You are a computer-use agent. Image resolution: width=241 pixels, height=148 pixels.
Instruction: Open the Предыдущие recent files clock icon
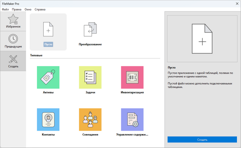click(13, 39)
